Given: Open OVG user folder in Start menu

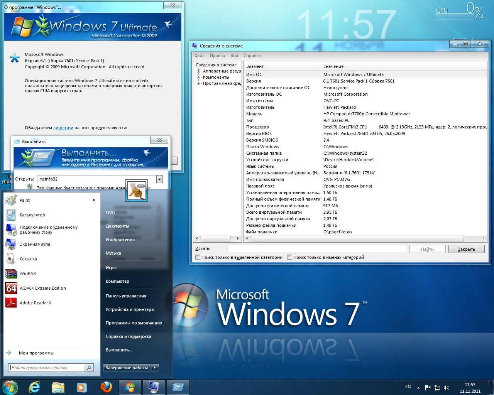Looking at the screenshot, I should pyautogui.click(x=110, y=213).
